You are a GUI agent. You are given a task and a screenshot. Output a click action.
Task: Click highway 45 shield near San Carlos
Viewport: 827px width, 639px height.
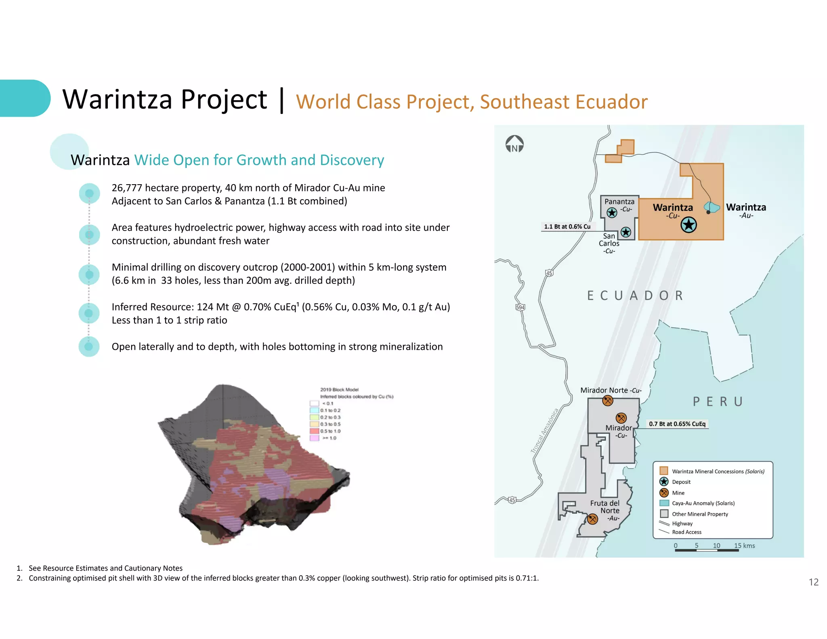point(549,273)
